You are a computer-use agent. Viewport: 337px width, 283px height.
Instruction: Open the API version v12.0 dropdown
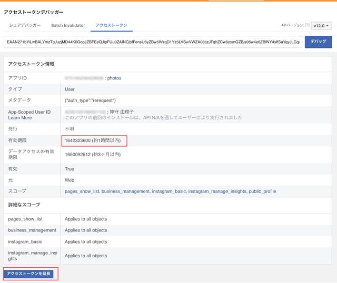(321, 26)
